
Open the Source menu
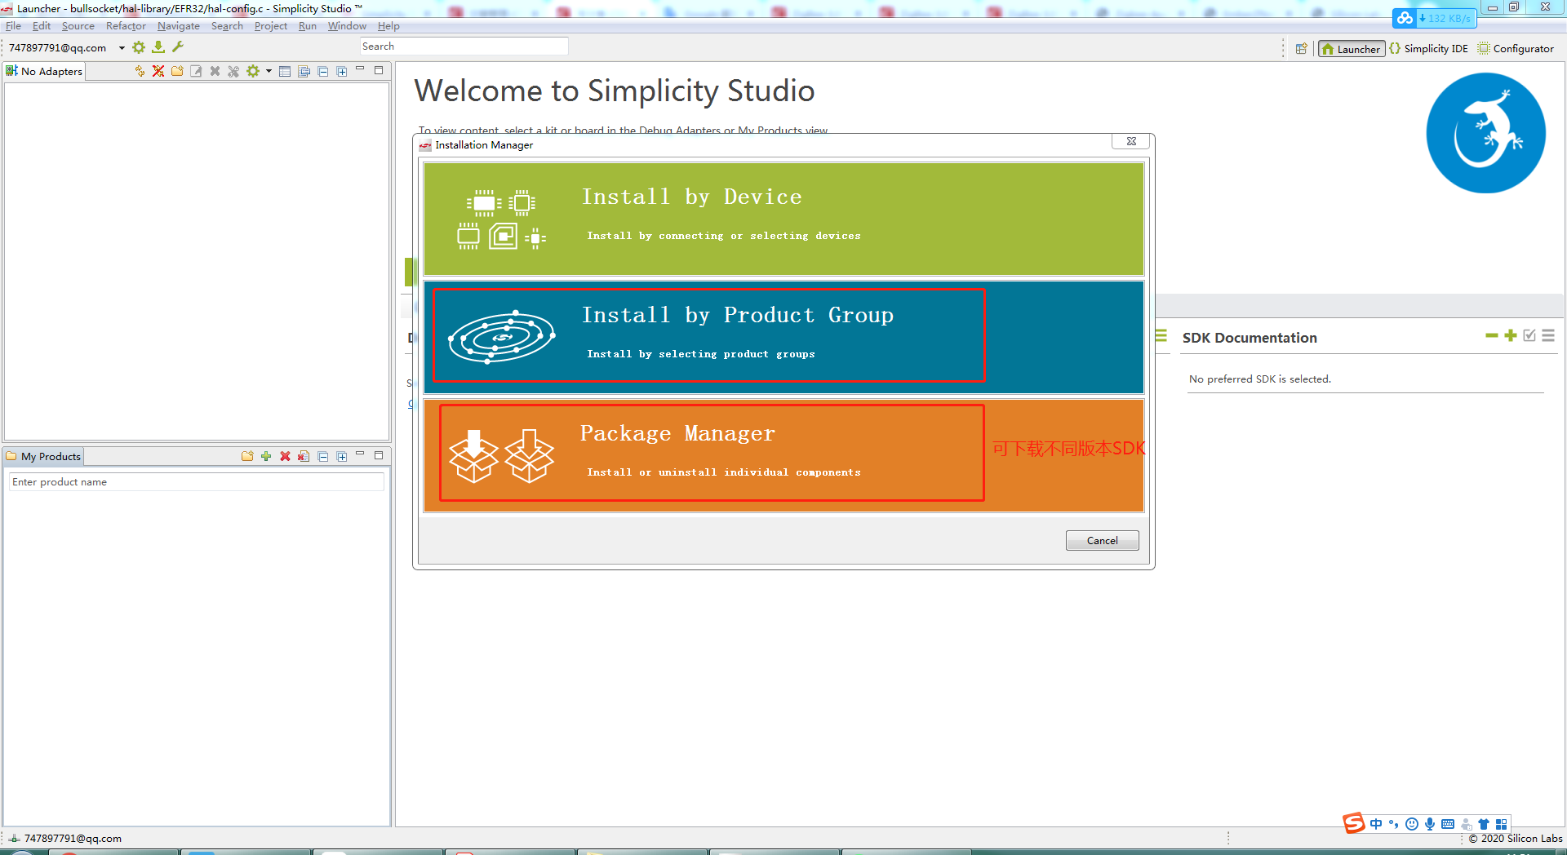click(x=78, y=26)
